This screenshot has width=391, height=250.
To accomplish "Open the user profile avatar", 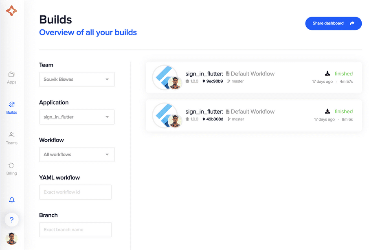I will click(x=11, y=238).
